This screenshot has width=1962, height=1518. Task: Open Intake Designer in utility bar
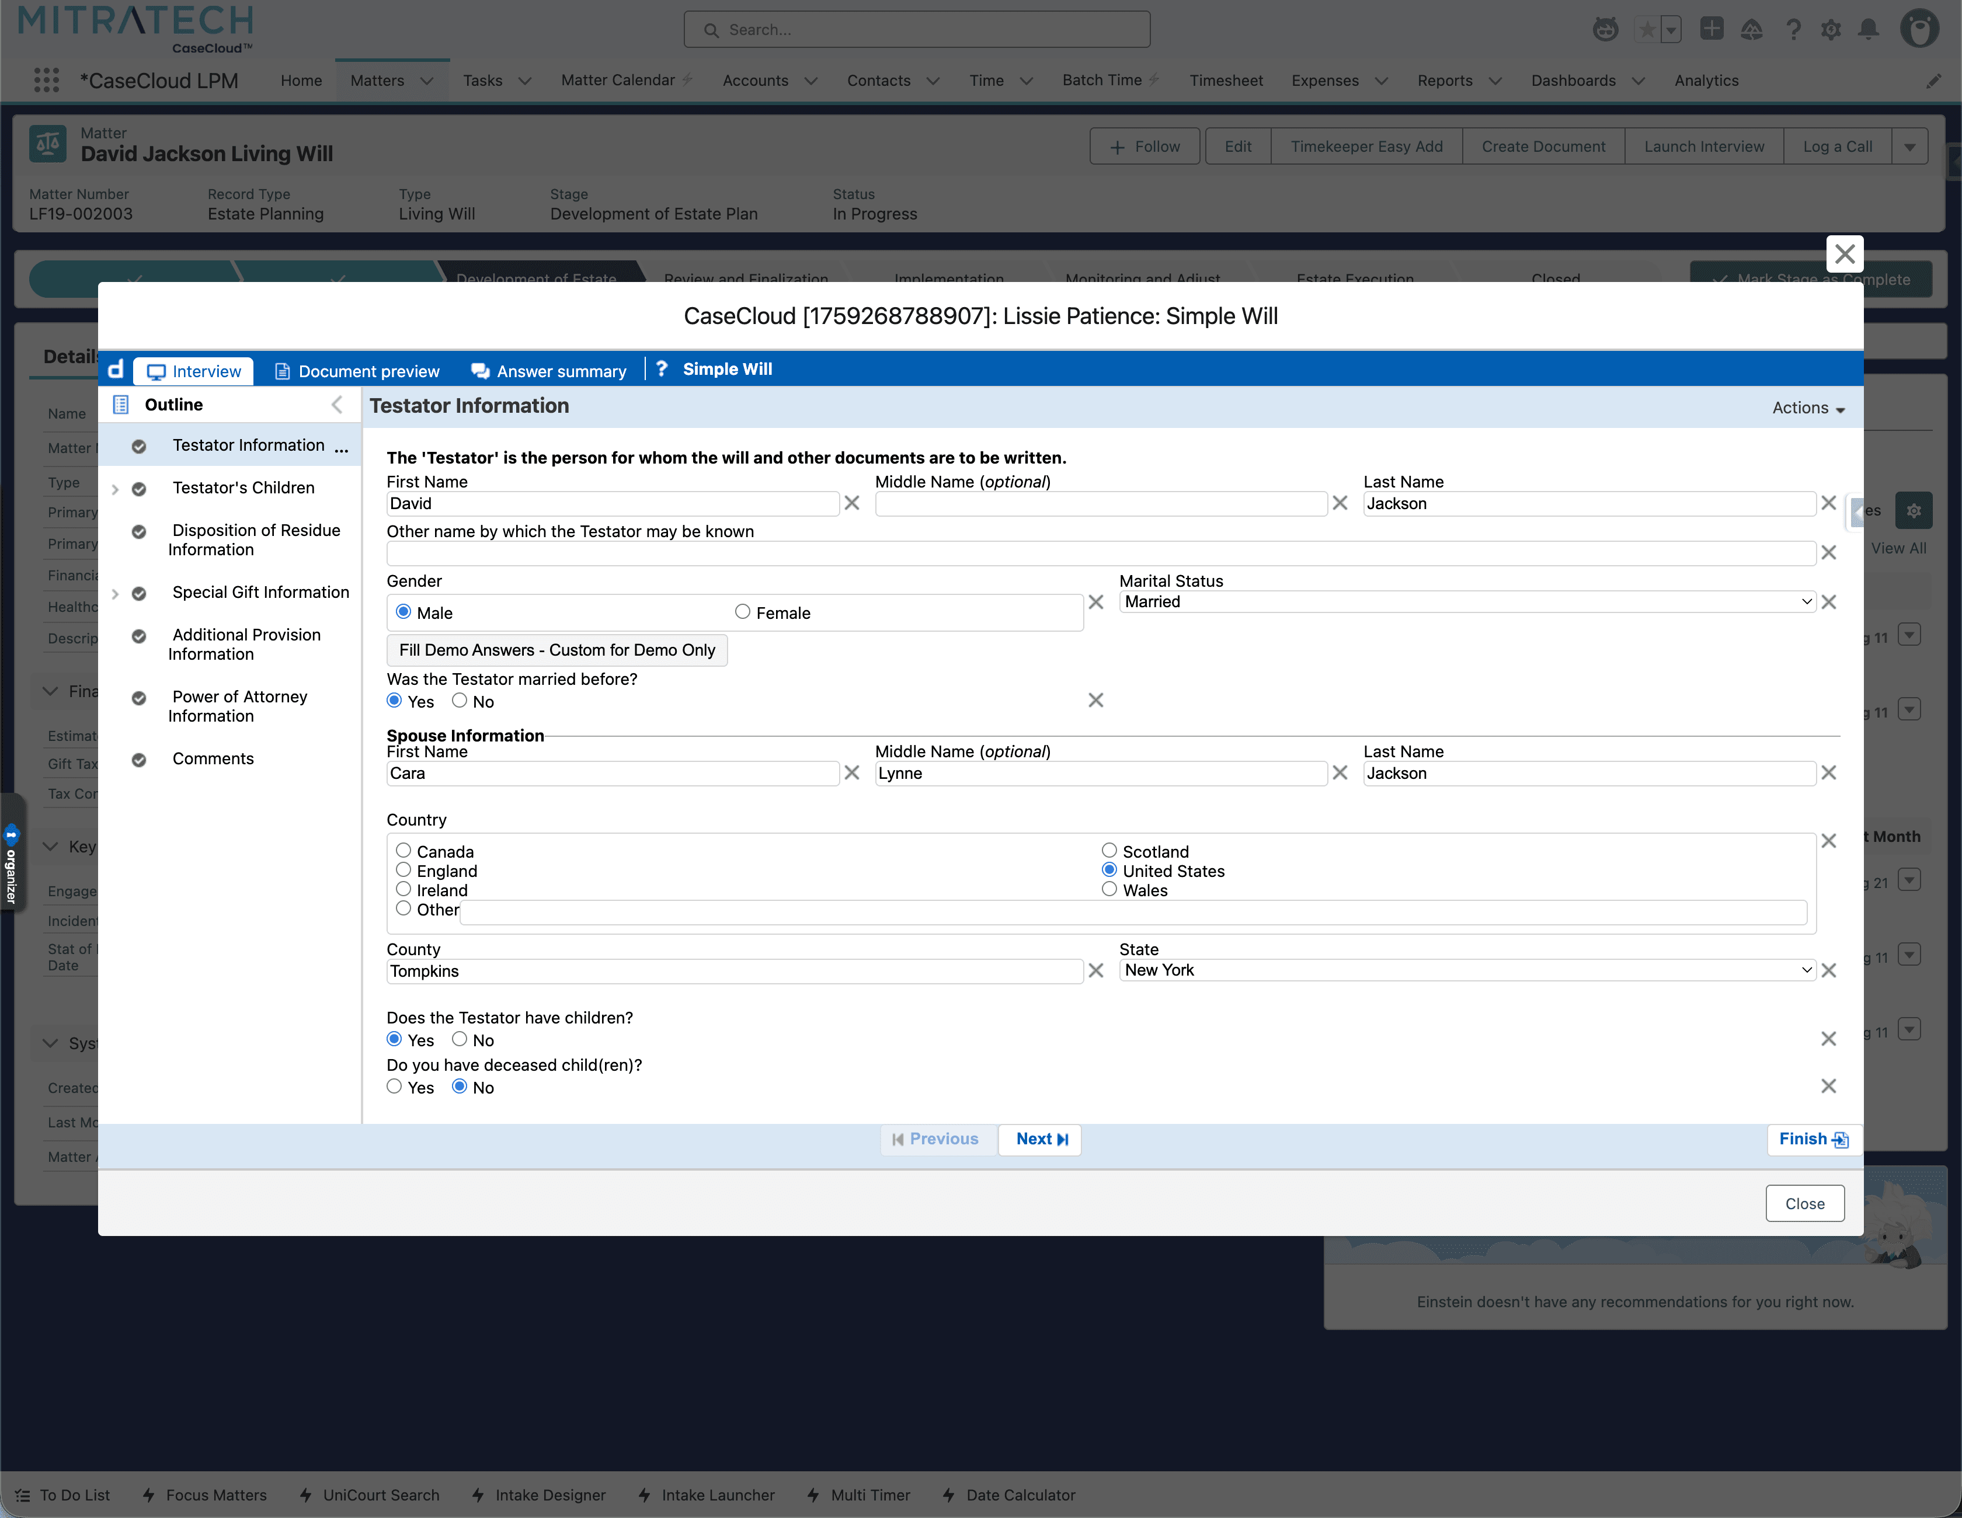coord(539,1495)
